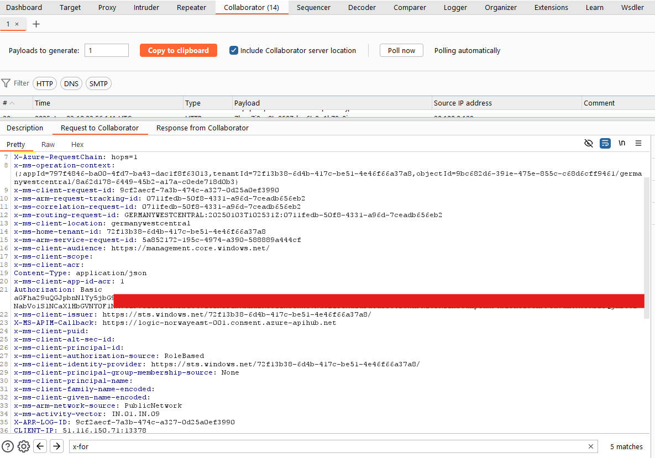
Task: Go to the Logger tab
Action: tap(455, 8)
